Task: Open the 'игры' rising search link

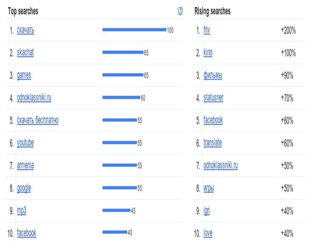Action: 208,188
